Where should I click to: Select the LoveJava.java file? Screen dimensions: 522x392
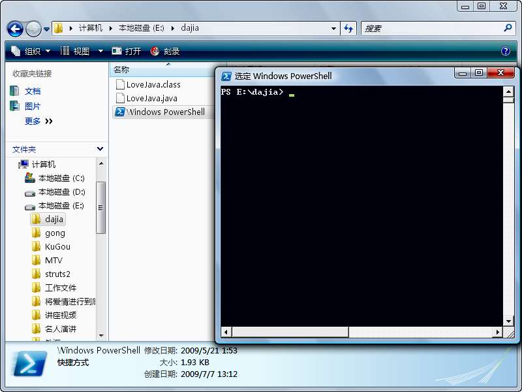pyautogui.click(x=146, y=99)
